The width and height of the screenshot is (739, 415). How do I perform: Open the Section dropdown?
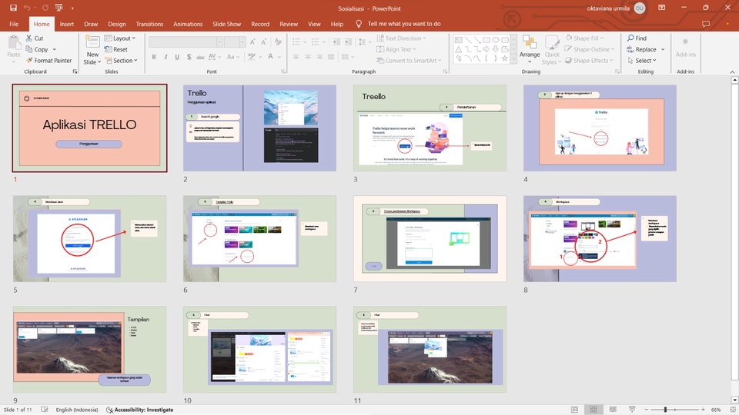click(121, 60)
